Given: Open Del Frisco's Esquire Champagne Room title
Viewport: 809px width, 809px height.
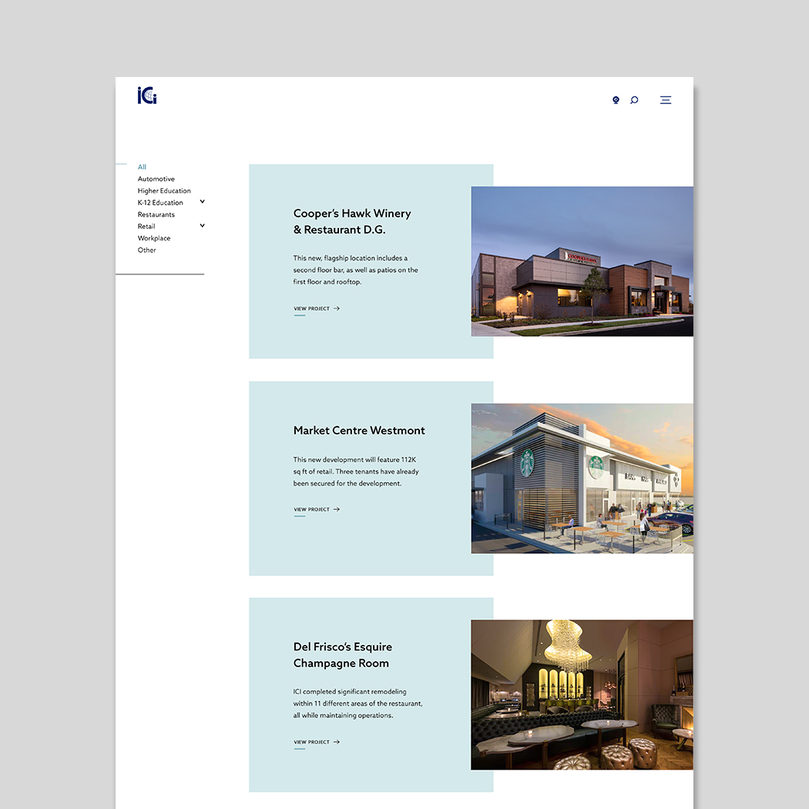Looking at the screenshot, I should click(x=343, y=655).
